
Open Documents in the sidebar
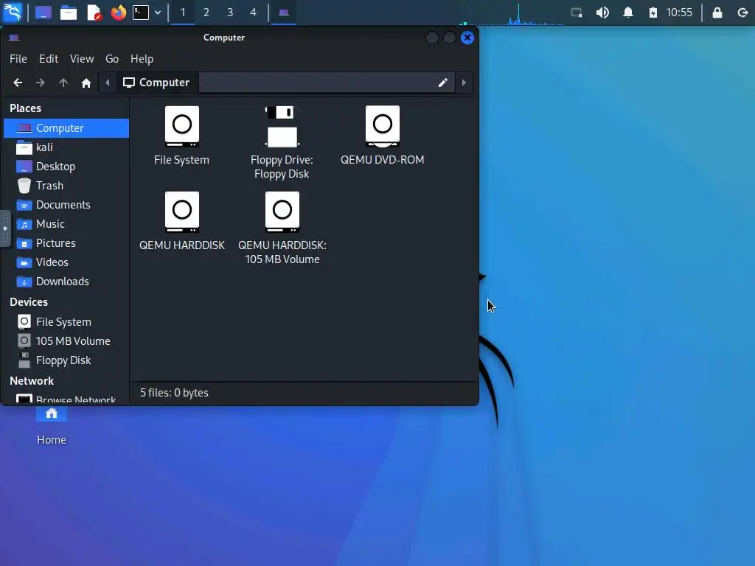pyautogui.click(x=66, y=205)
